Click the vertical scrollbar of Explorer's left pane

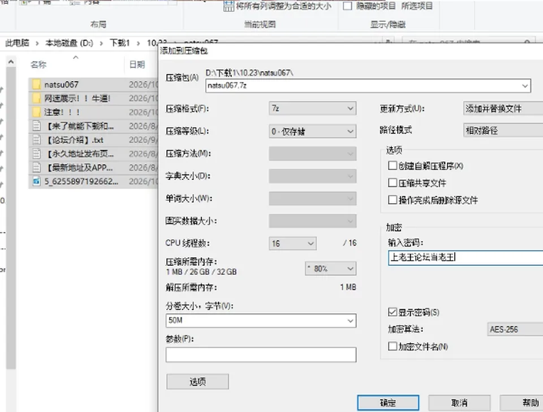[x=11, y=218]
